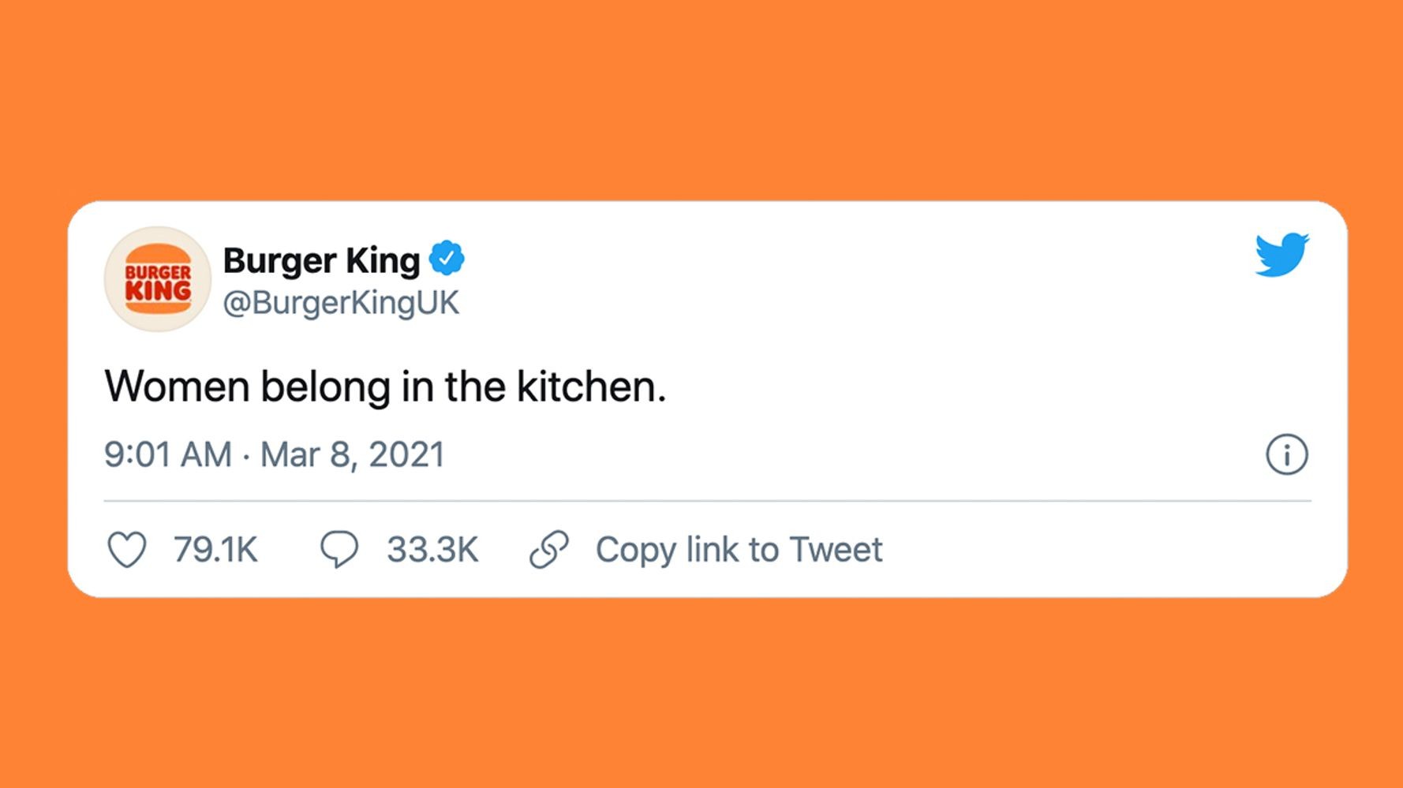
Task: Click the chain link icon
Action: (x=549, y=550)
